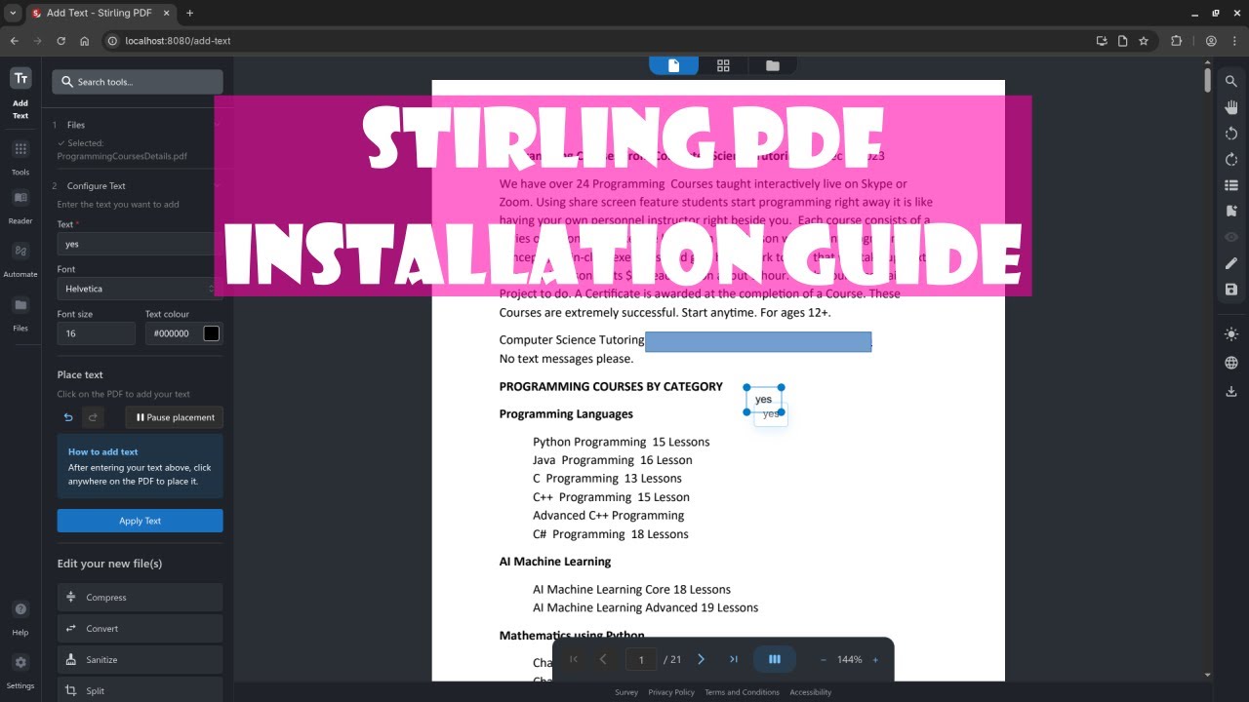
Task: Switch to page grid editor tab
Action: click(x=723, y=65)
